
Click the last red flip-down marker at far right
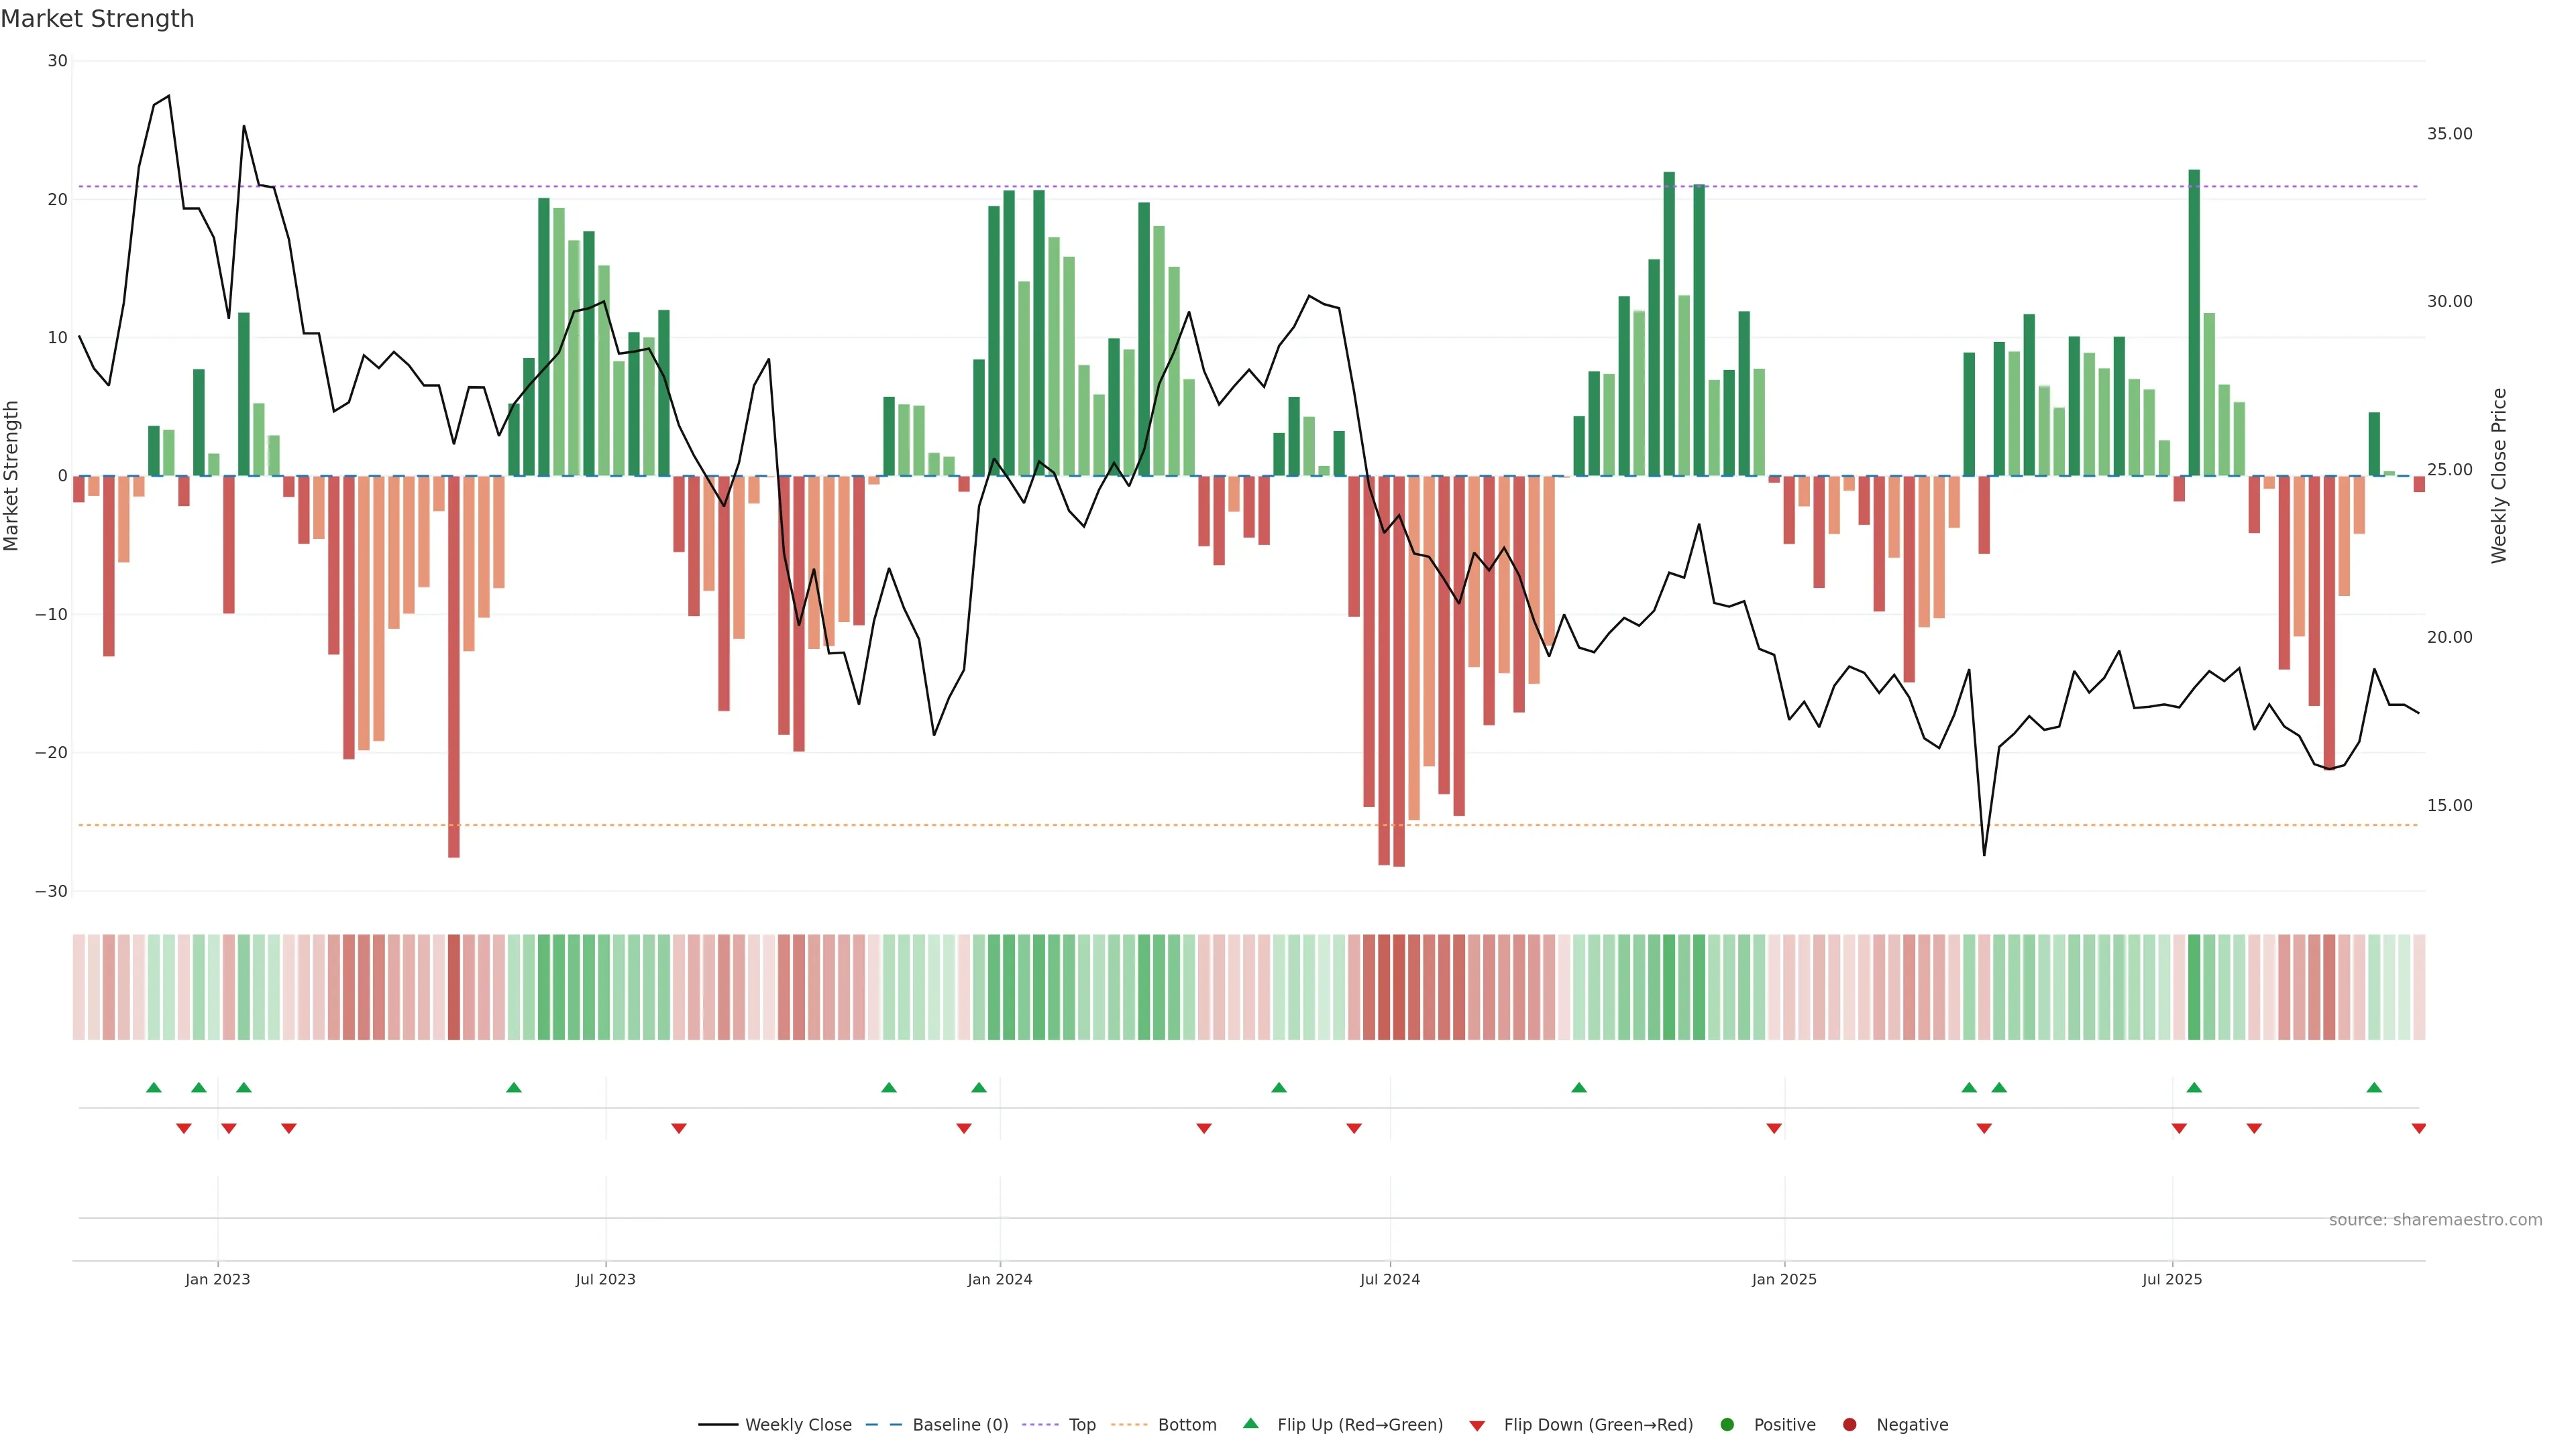[2418, 1128]
